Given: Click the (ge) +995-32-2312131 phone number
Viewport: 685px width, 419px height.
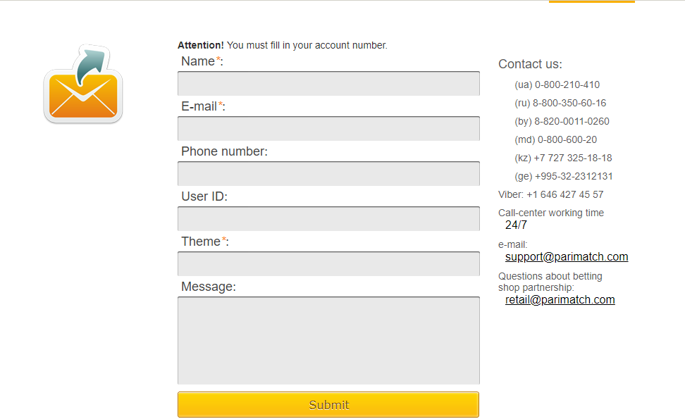Looking at the screenshot, I should pyautogui.click(x=564, y=176).
